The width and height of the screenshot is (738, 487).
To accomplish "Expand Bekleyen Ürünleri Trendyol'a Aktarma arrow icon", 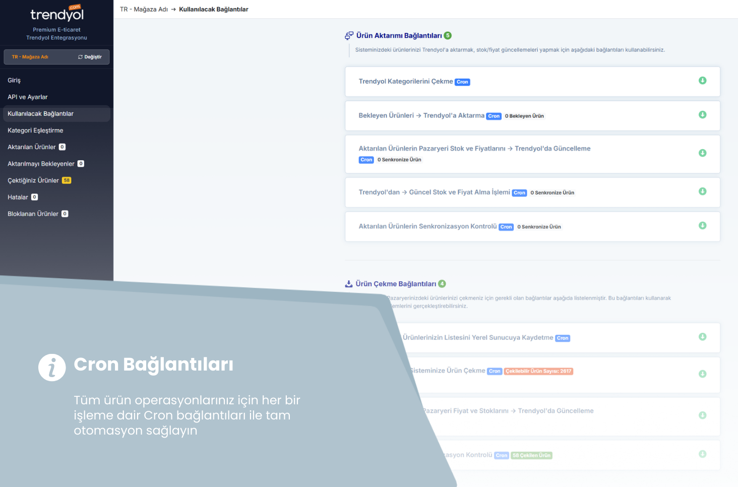I will pos(702,115).
